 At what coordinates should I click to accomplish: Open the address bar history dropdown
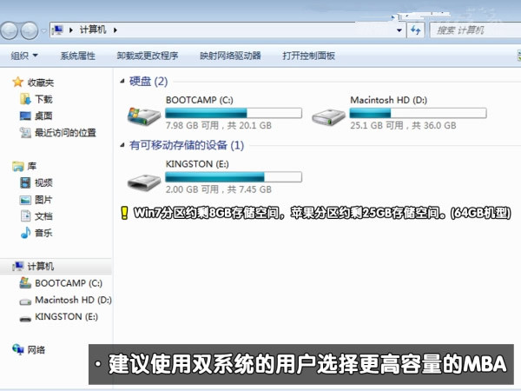coord(399,30)
